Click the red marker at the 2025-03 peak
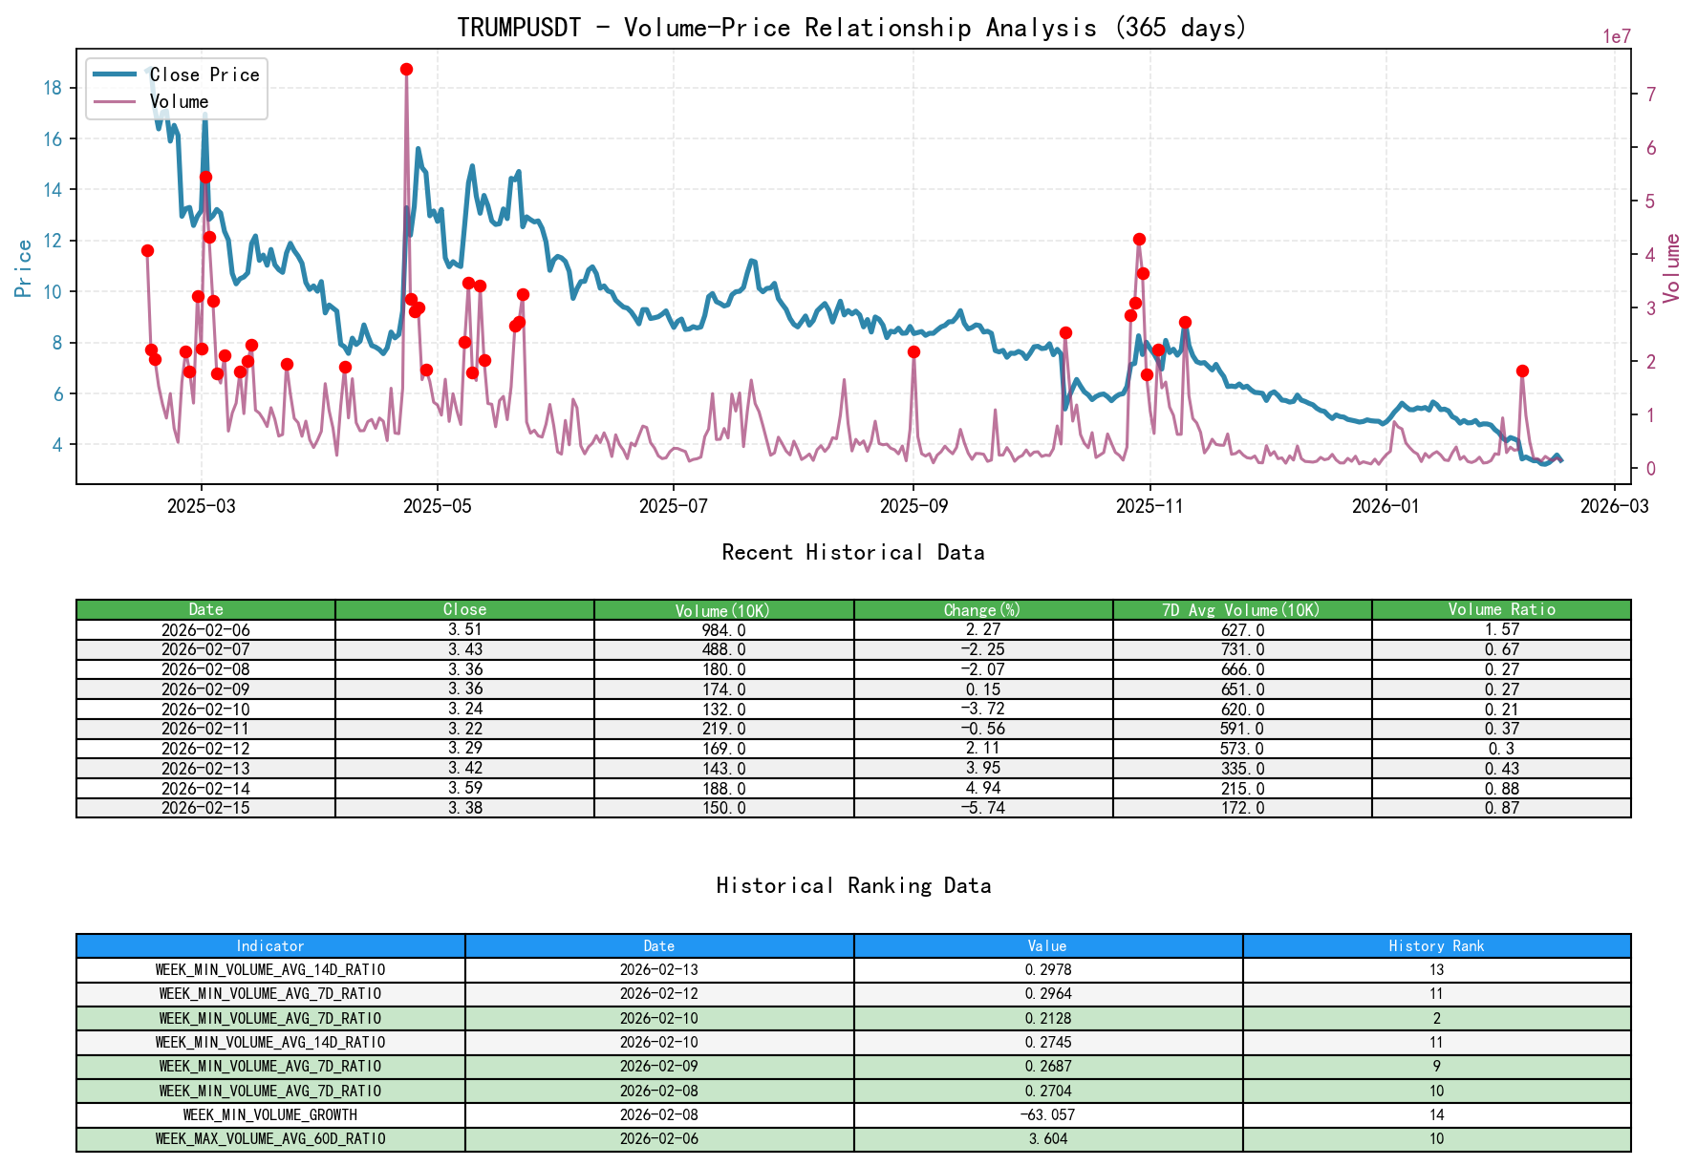 [204, 177]
